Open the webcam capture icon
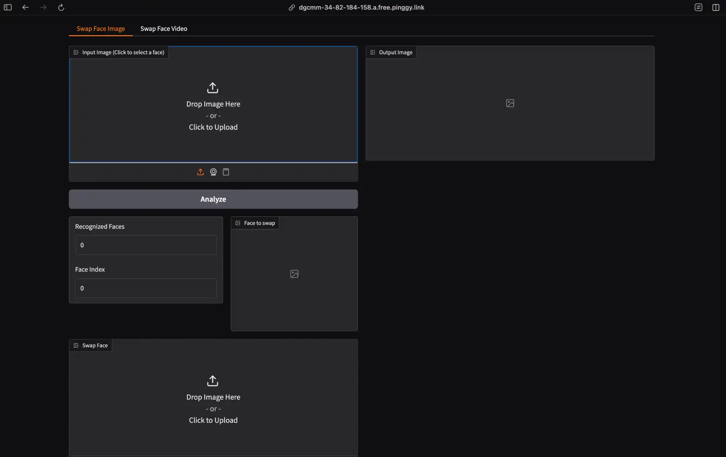The image size is (726, 457). [x=213, y=172]
